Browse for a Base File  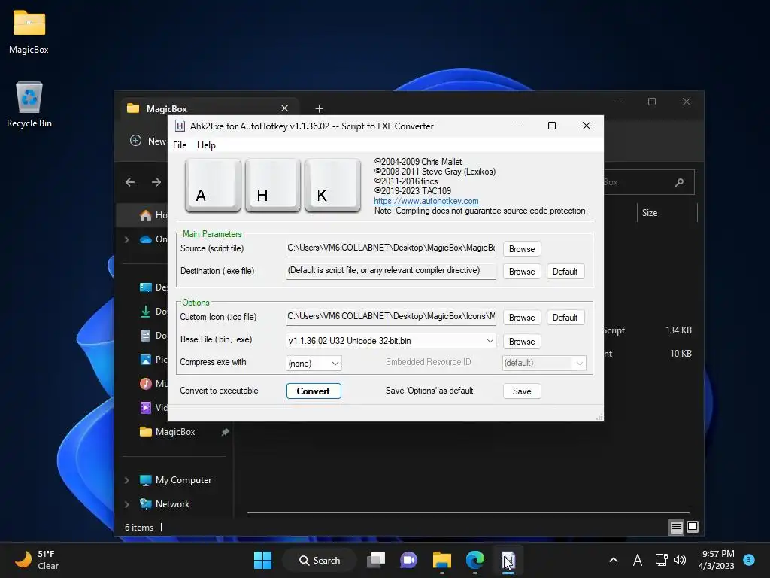[522, 342]
